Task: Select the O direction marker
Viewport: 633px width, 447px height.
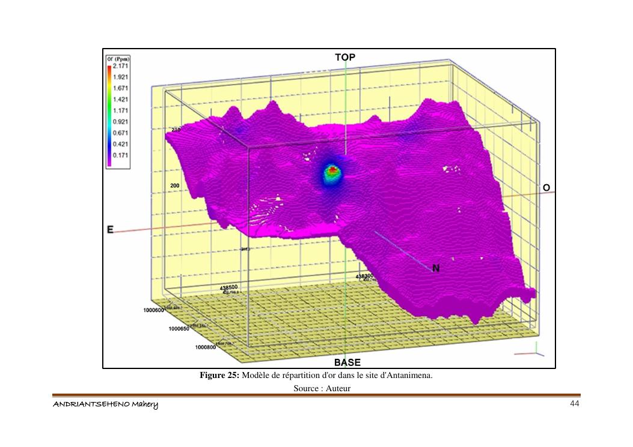Action: 546,188
